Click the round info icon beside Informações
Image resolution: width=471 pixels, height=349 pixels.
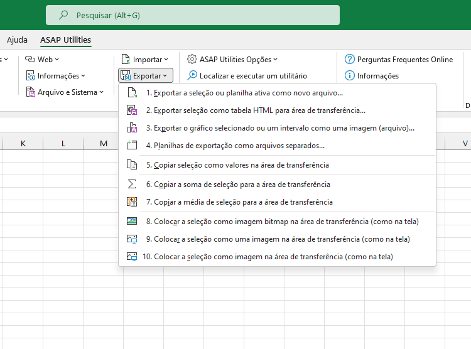pos(350,75)
